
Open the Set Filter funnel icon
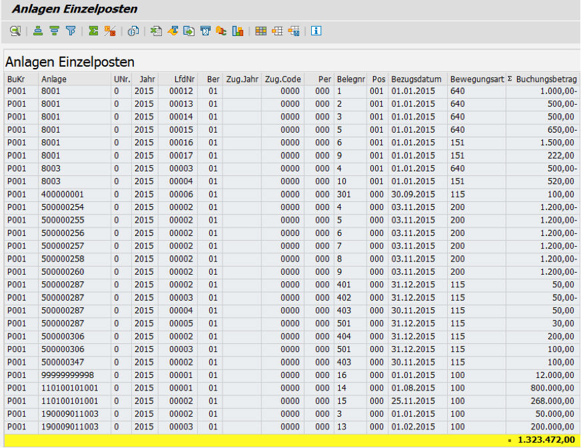coord(71,31)
